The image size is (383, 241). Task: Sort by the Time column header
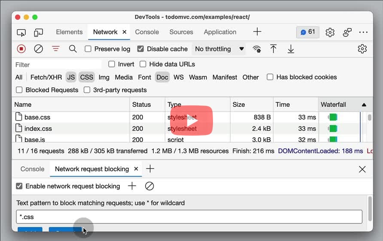(295, 105)
